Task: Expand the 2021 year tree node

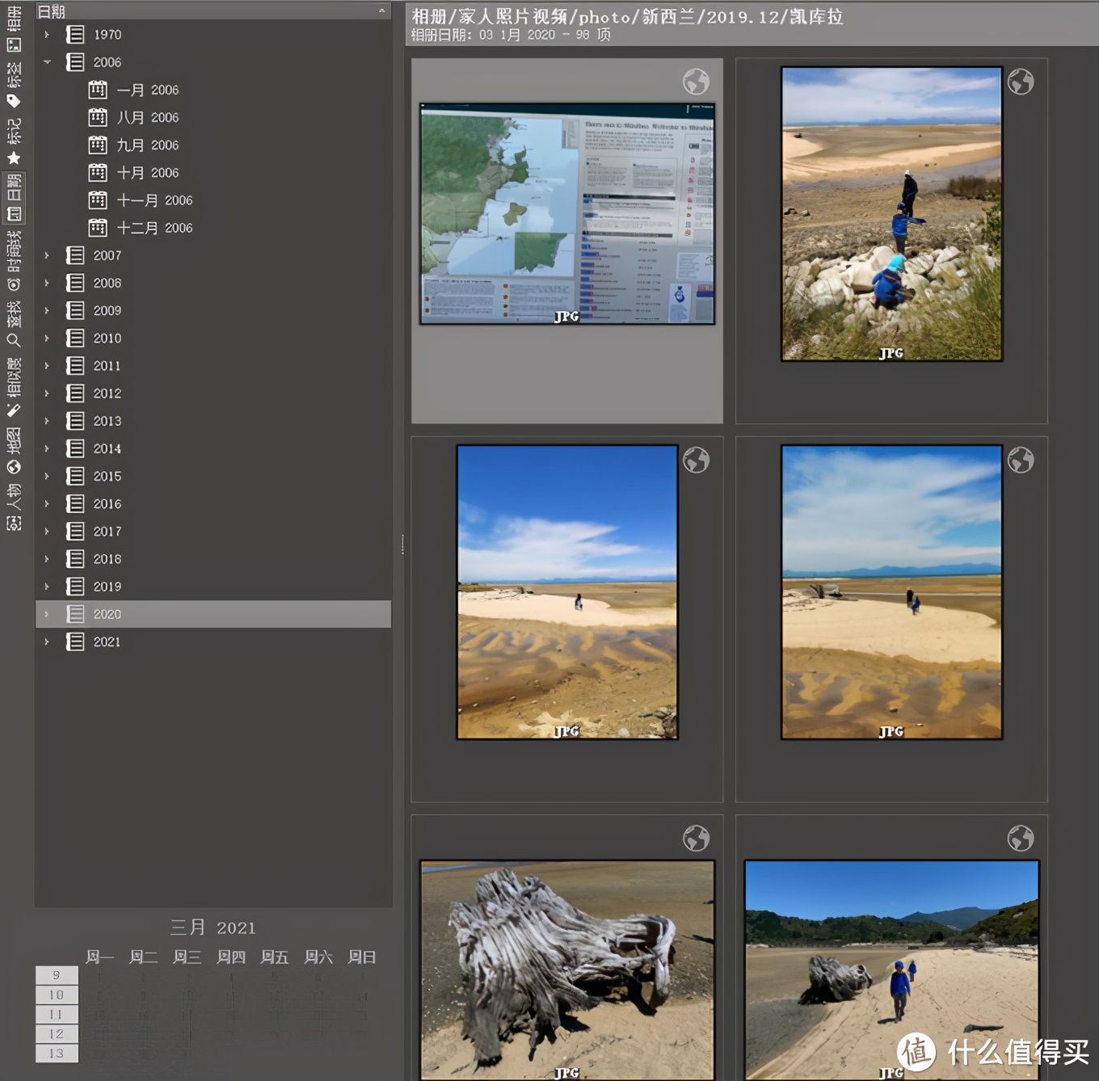Action: [x=47, y=641]
